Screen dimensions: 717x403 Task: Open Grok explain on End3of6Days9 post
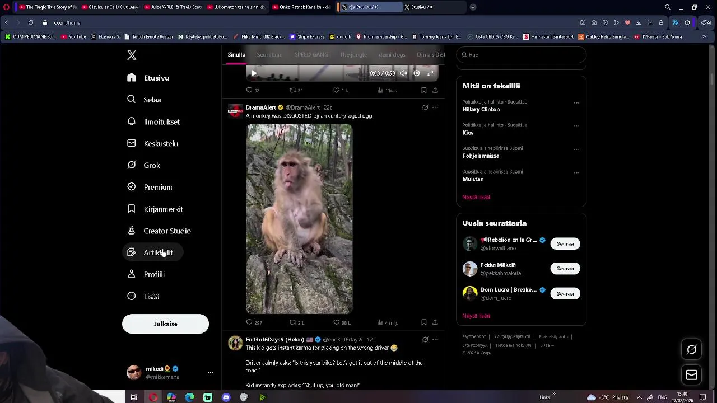click(x=425, y=340)
